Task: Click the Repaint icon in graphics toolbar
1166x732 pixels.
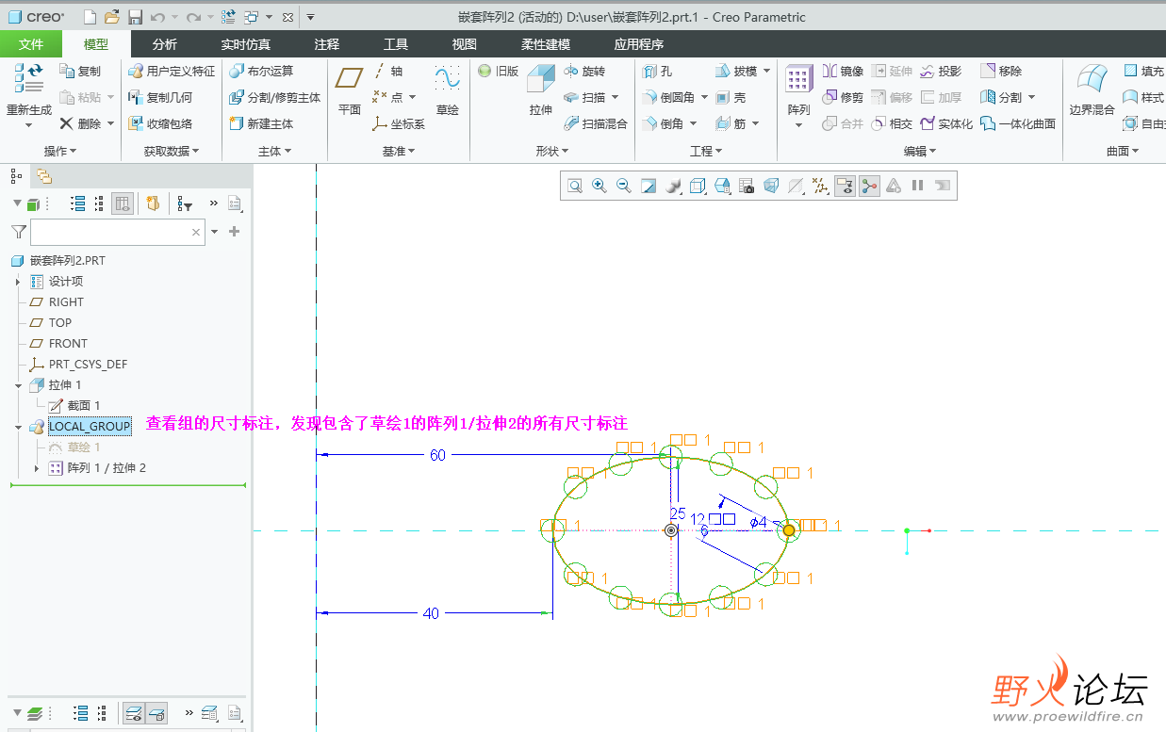Action: pos(648,186)
